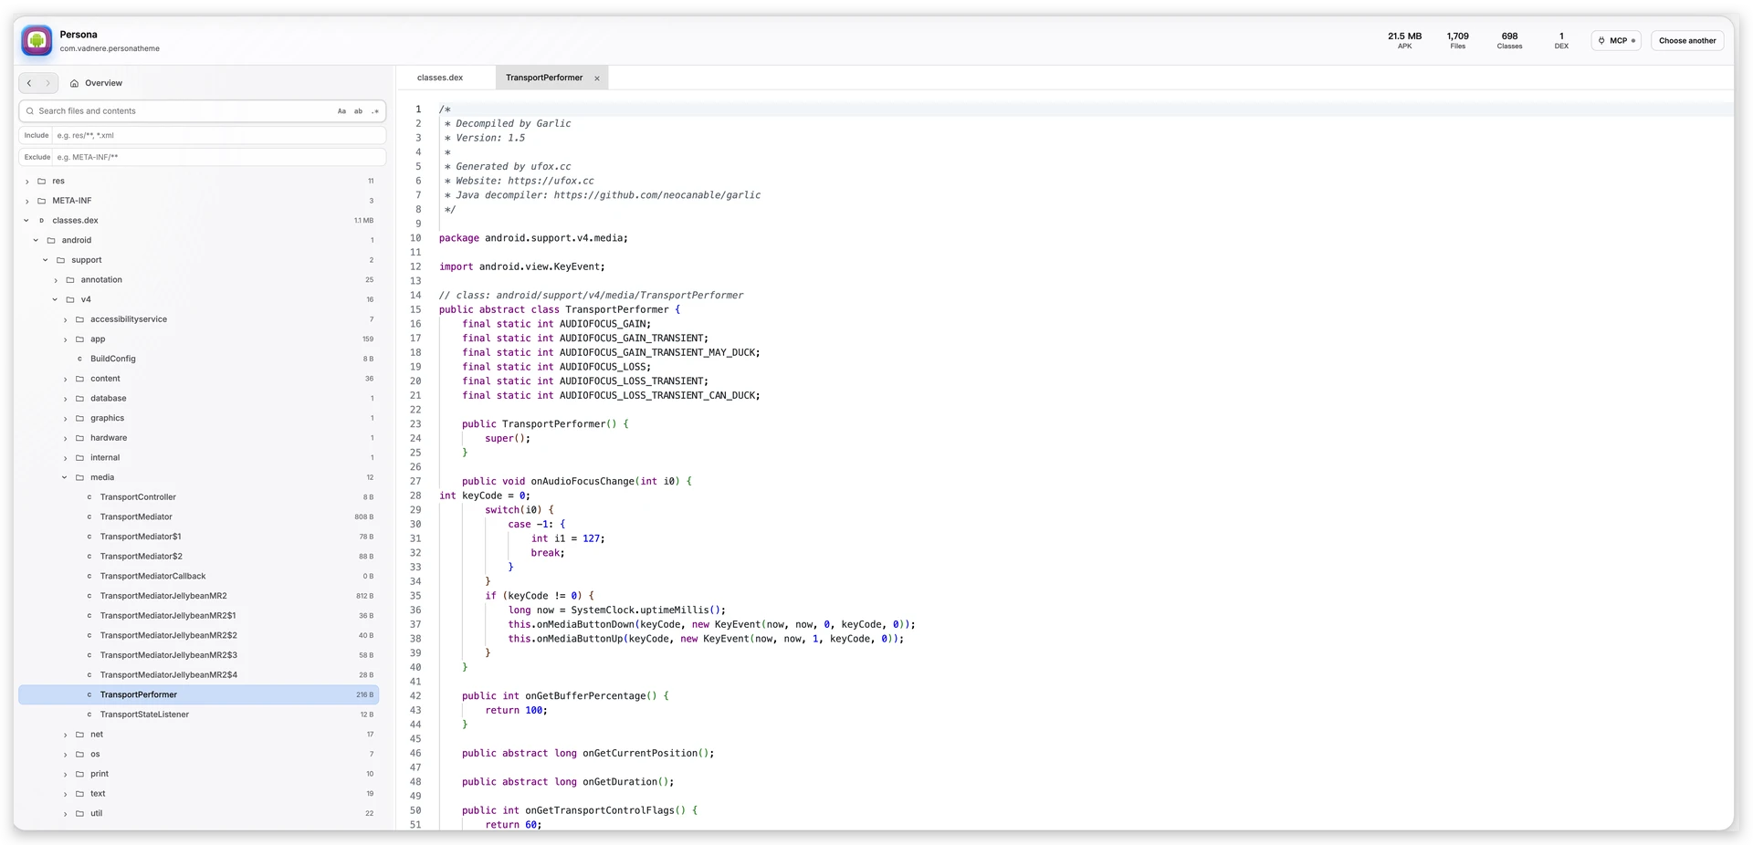The width and height of the screenshot is (1753, 845).
Task: Collapse the media folder
Action: (x=65, y=477)
